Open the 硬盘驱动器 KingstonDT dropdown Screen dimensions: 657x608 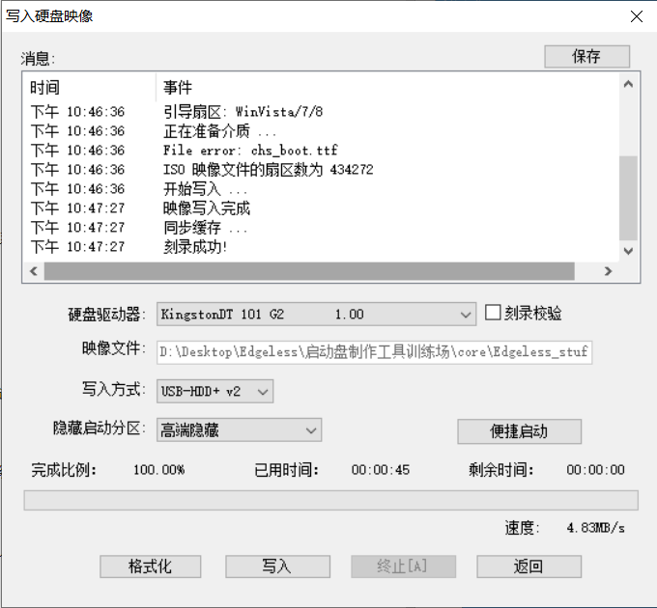[316, 315]
